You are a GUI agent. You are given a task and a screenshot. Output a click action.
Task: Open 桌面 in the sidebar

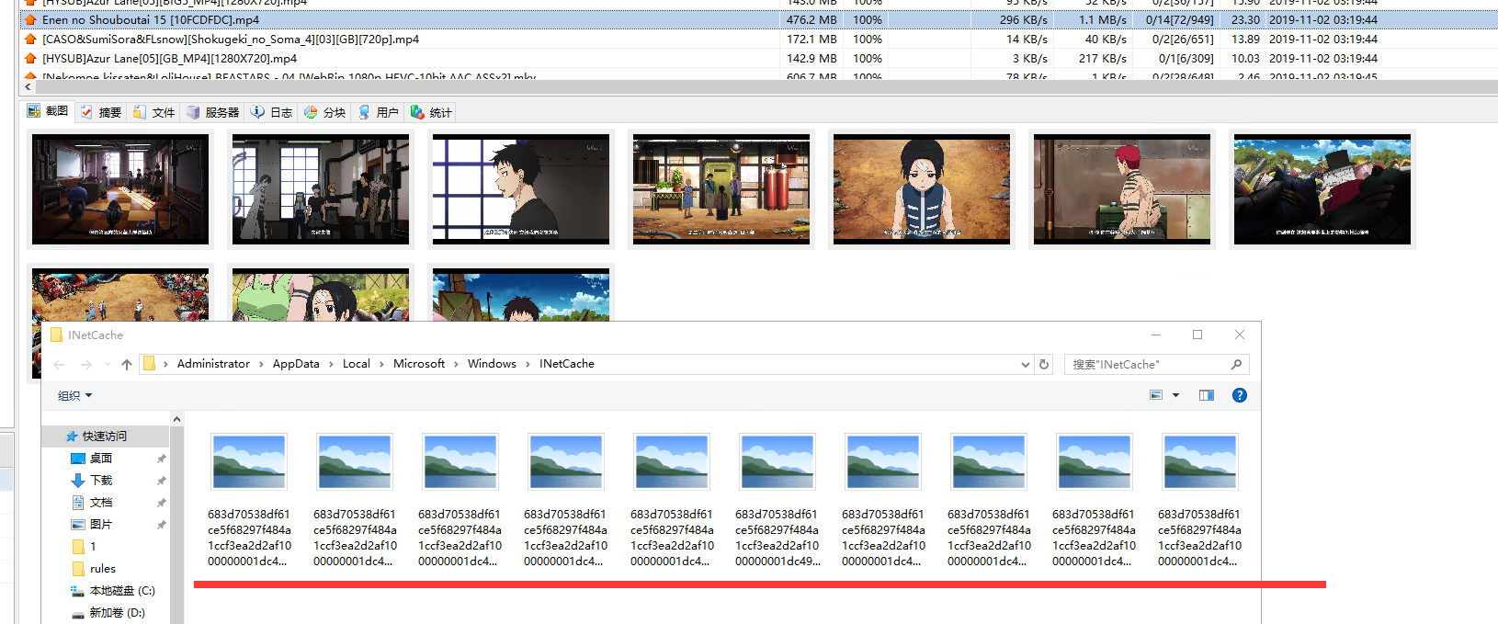pyautogui.click(x=101, y=458)
